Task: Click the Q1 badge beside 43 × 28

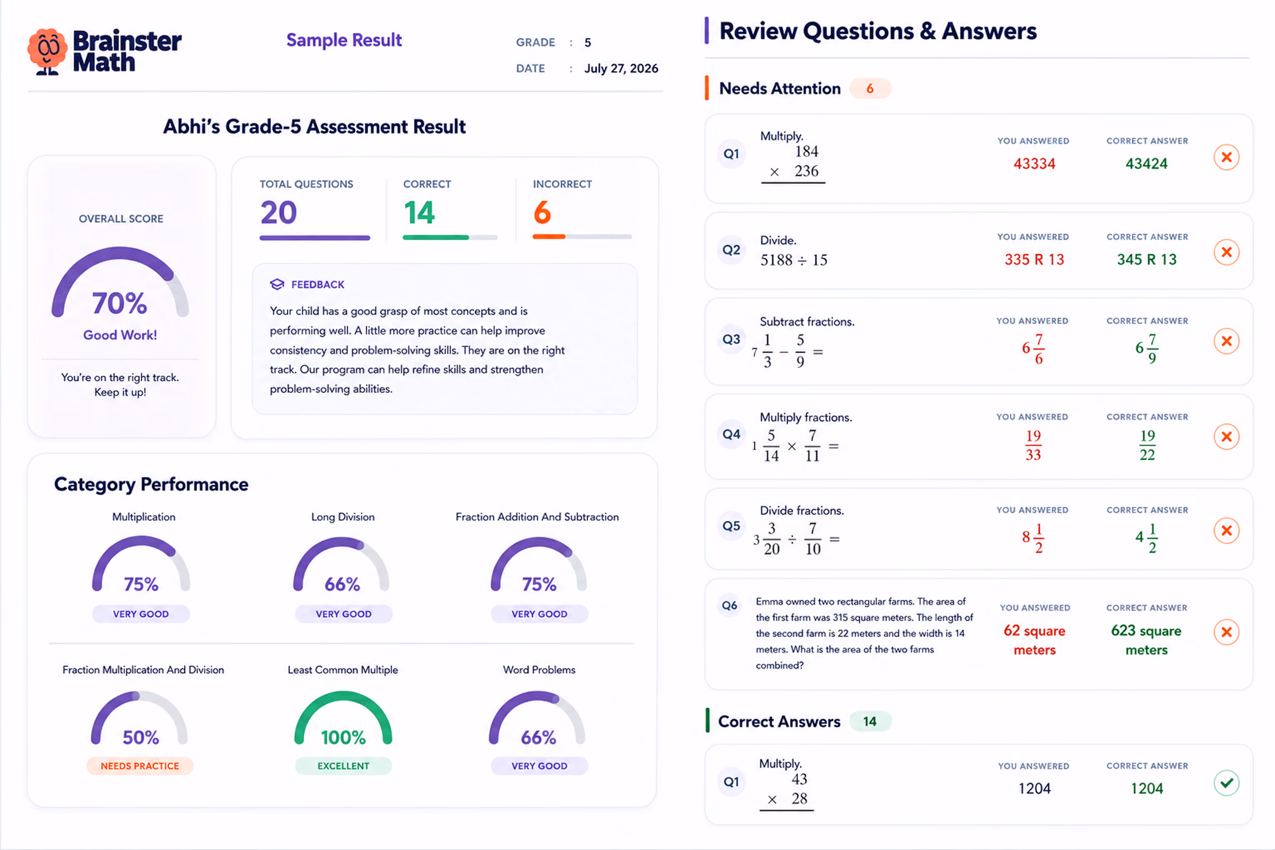Action: pyautogui.click(x=731, y=782)
